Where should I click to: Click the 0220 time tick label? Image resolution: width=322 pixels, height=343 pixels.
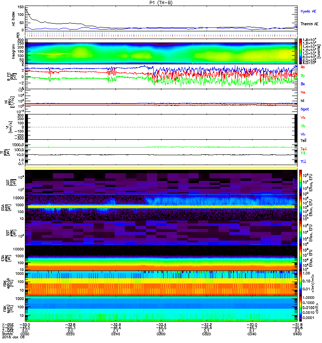70,334
